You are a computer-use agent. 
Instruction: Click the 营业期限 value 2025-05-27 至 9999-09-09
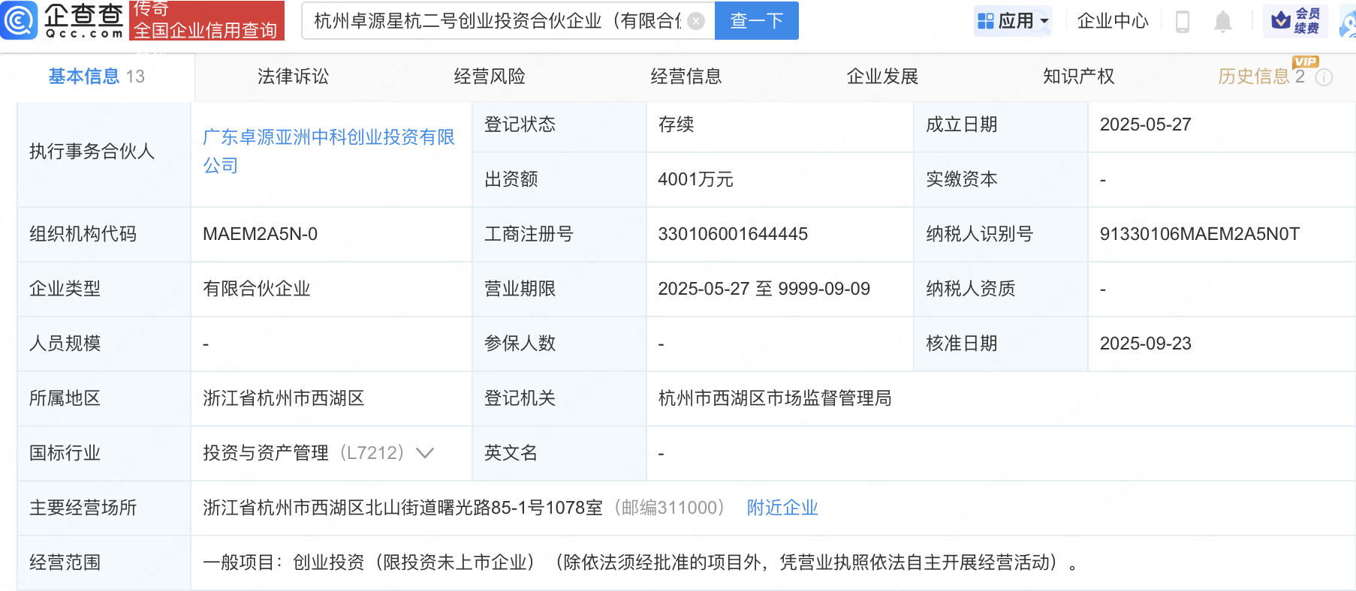764,289
